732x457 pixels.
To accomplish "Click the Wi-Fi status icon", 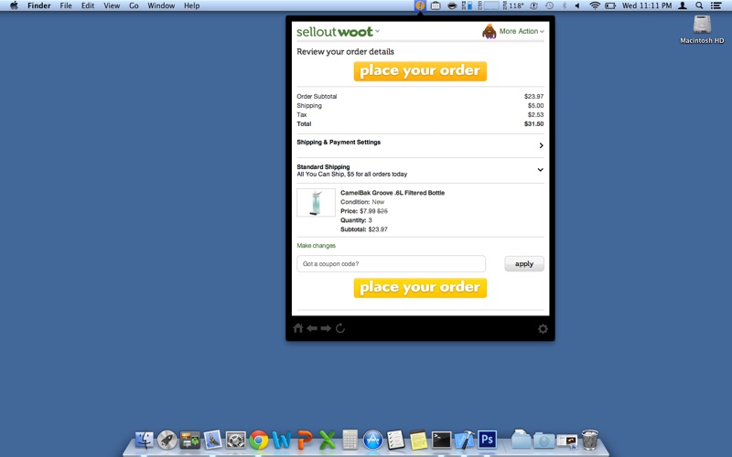I will pos(594,5).
